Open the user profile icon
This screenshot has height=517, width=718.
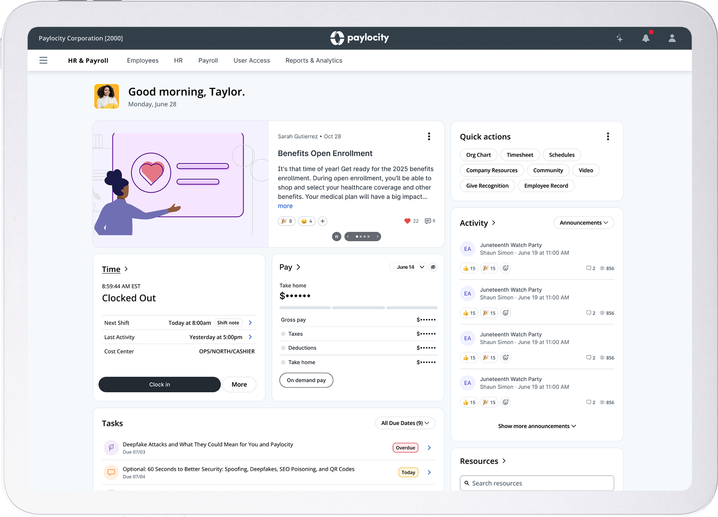[x=672, y=38]
